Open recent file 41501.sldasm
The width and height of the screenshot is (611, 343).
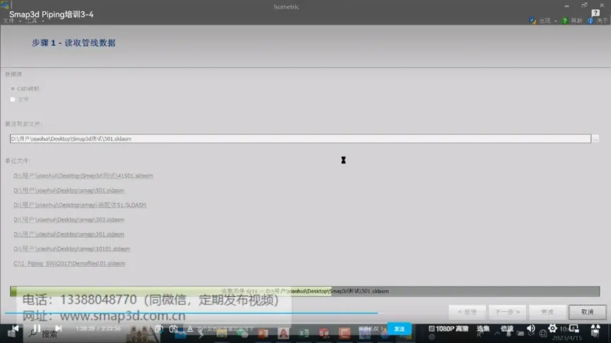click(83, 176)
